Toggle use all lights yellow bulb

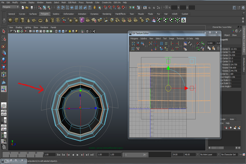coord(70,31)
